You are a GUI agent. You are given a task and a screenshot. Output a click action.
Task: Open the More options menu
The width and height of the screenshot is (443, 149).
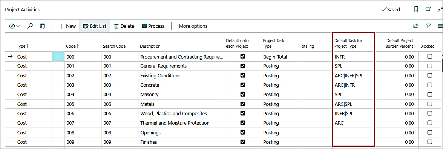(x=193, y=26)
